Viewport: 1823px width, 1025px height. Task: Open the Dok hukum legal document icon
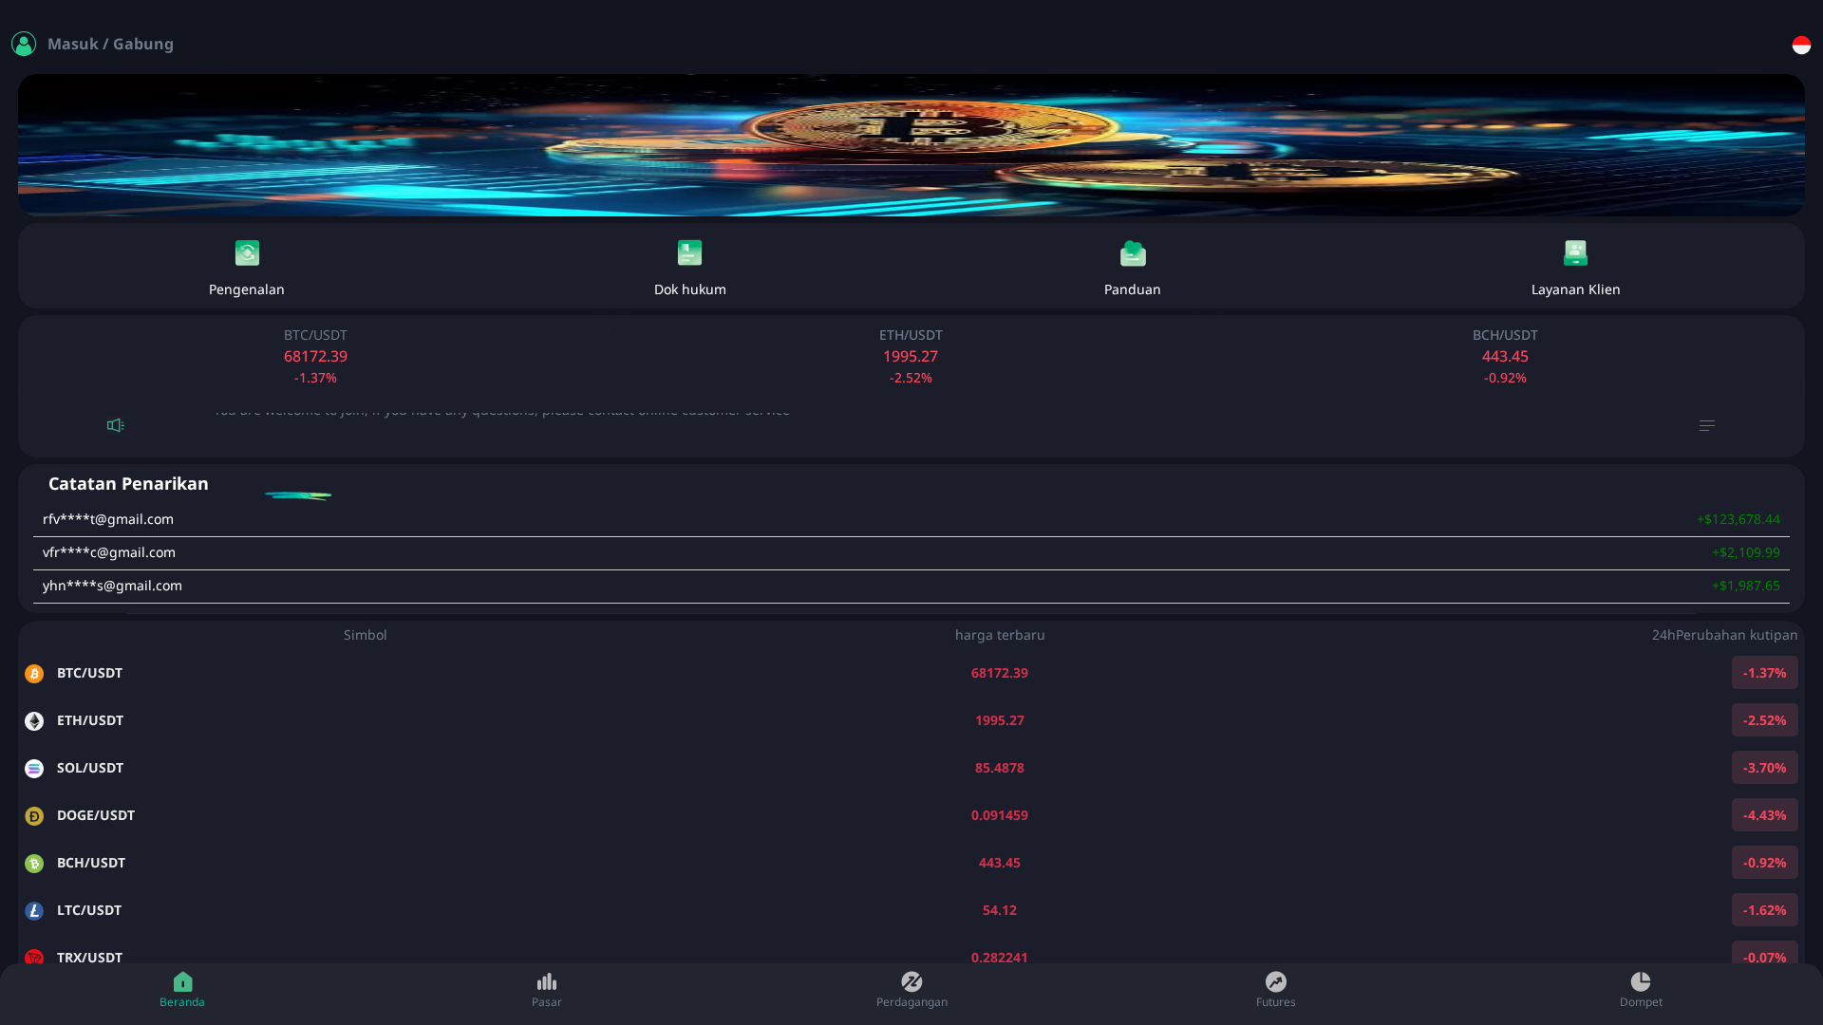[x=689, y=252]
